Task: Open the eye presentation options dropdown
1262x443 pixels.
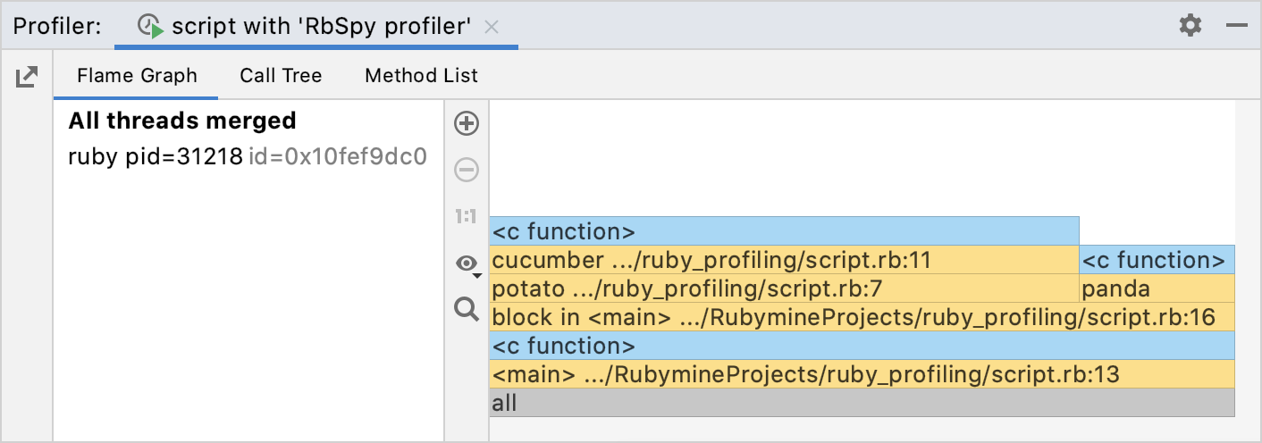Action: pos(468,263)
